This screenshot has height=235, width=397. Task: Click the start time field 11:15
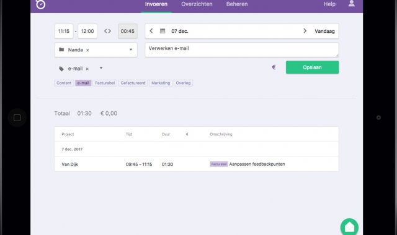[63, 31]
